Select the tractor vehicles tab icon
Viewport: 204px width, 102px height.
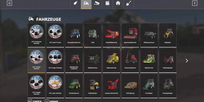pos(86,3)
